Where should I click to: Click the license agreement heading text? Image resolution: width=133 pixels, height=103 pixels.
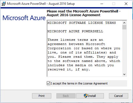click(84, 13)
